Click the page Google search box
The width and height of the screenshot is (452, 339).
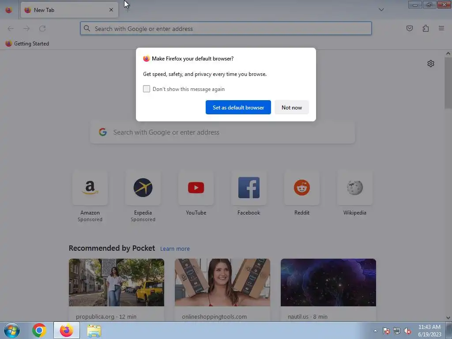tap(222, 132)
